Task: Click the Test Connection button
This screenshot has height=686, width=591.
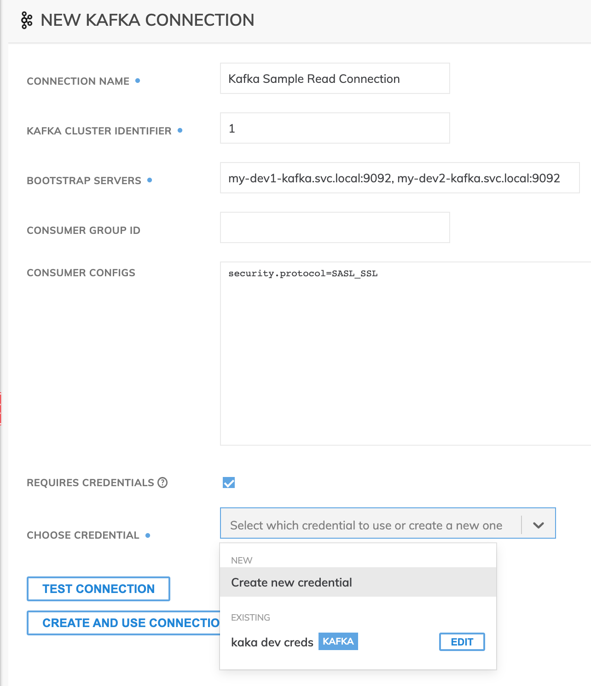Action: [x=98, y=589]
